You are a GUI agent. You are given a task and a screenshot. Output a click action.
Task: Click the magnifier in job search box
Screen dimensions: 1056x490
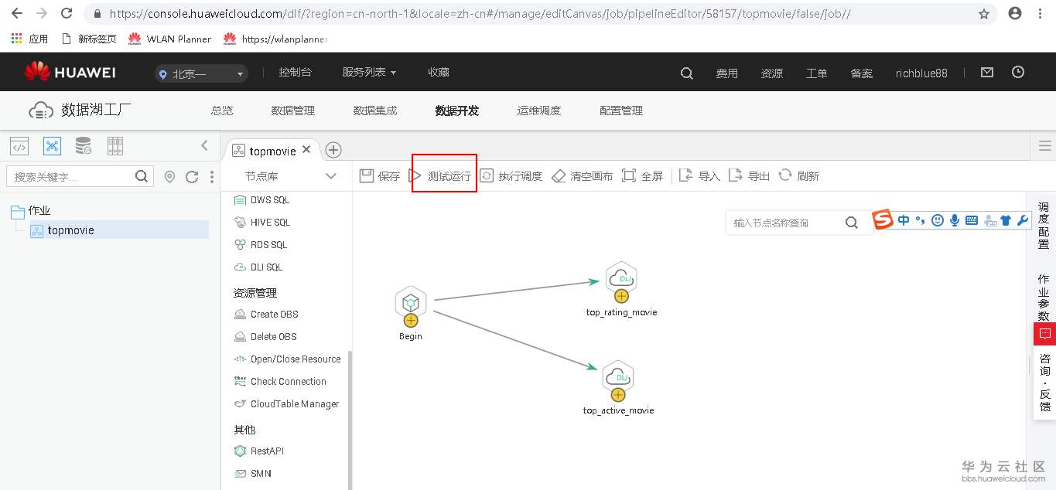click(142, 176)
